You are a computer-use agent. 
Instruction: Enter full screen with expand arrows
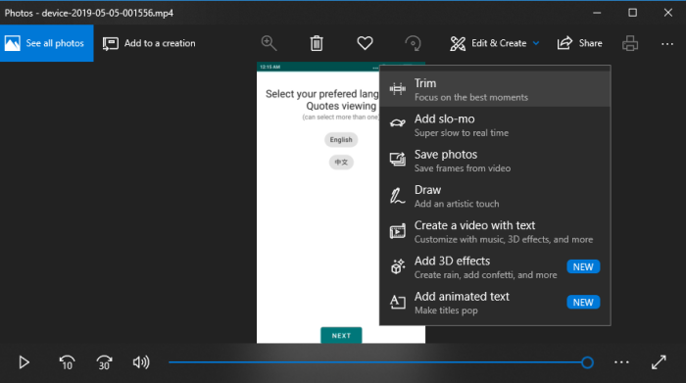pyautogui.click(x=659, y=362)
